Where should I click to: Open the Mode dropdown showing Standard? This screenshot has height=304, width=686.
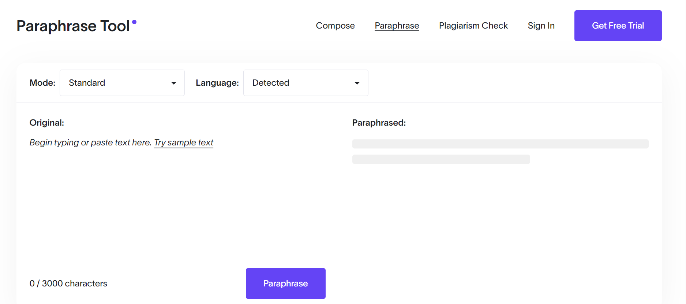pos(122,83)
